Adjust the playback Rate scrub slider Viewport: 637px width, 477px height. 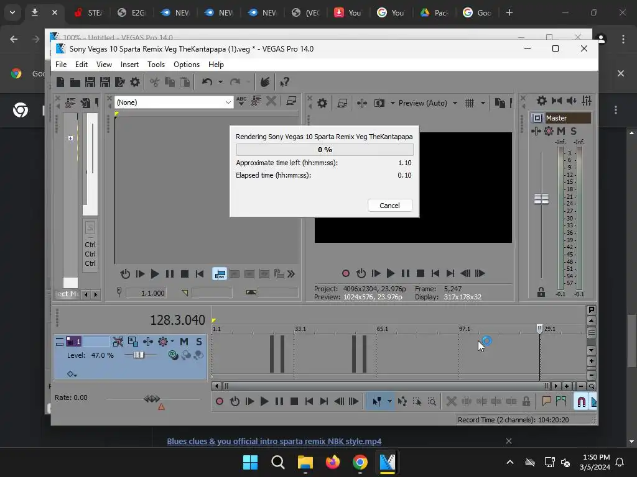click(x=152, y=399)
